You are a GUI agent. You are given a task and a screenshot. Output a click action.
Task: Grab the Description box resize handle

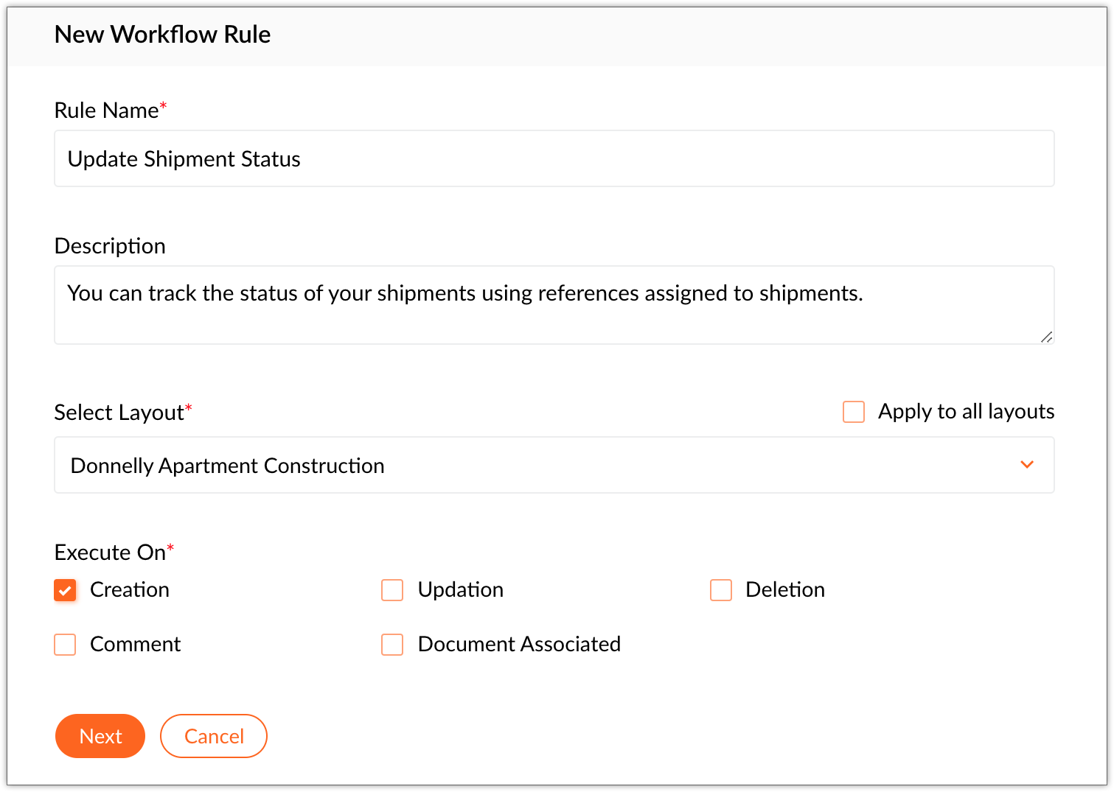point(1046,337)
